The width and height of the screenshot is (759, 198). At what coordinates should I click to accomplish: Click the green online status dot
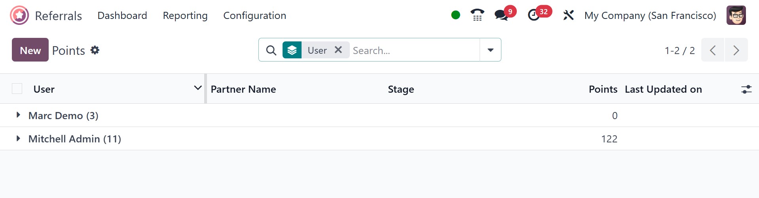(455, 15)
